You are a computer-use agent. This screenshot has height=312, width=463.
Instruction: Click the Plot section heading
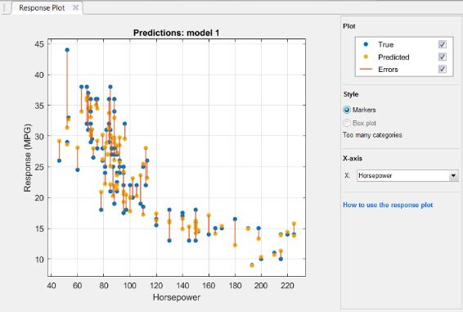[x=349, y=26]
